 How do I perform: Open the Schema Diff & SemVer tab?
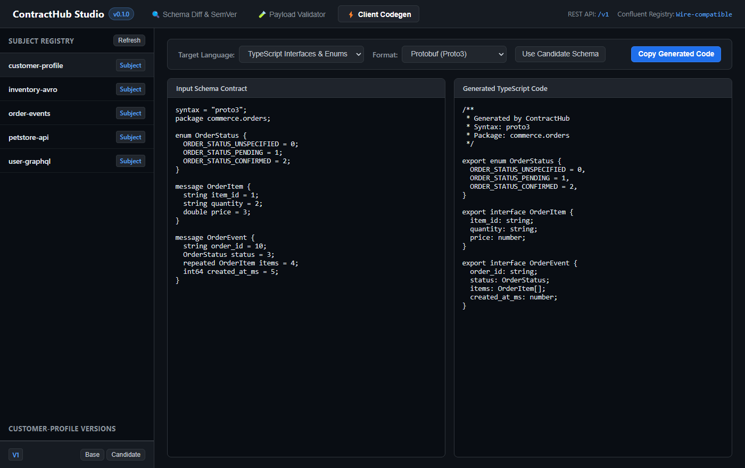pos(194,14)
